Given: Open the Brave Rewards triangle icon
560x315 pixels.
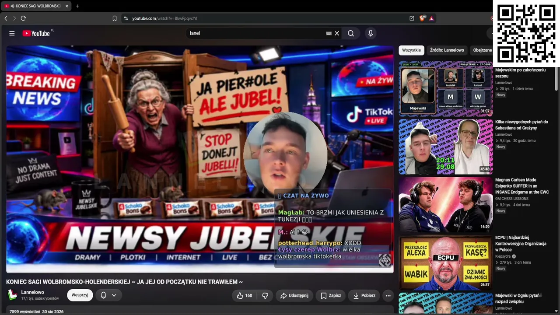Looking at the screenshot, I should coord(431,18).
